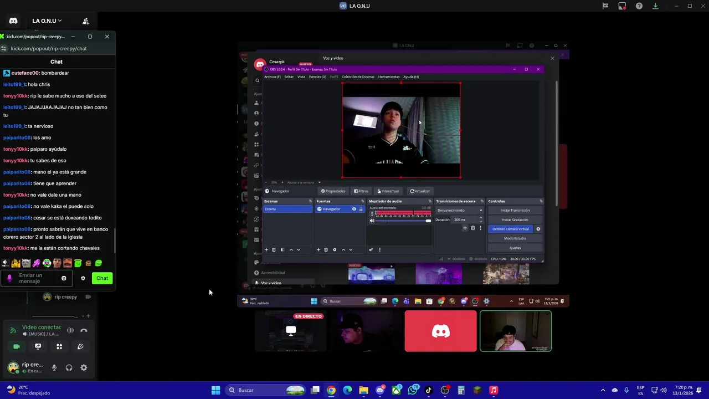Insert the crown emote in the chat emote row
Viewport: 709px width, 399px height.
point(16,263)
